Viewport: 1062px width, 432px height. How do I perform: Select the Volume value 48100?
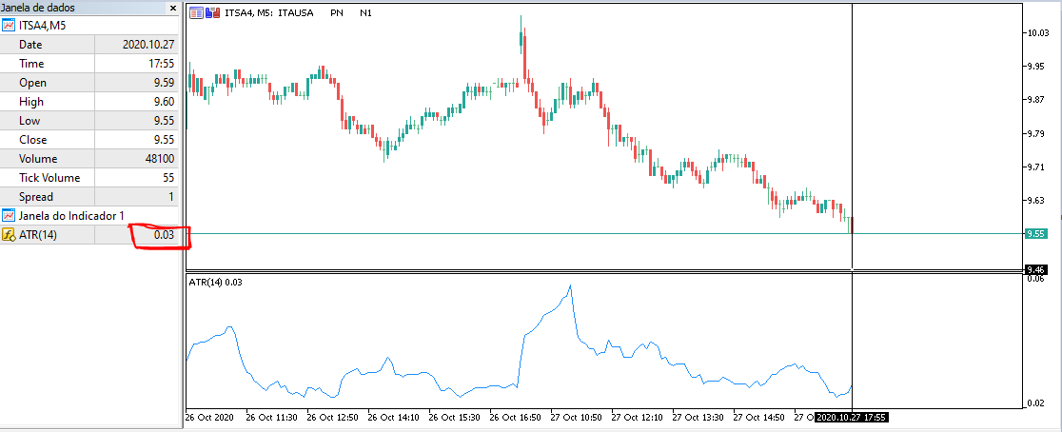[159, 159]
